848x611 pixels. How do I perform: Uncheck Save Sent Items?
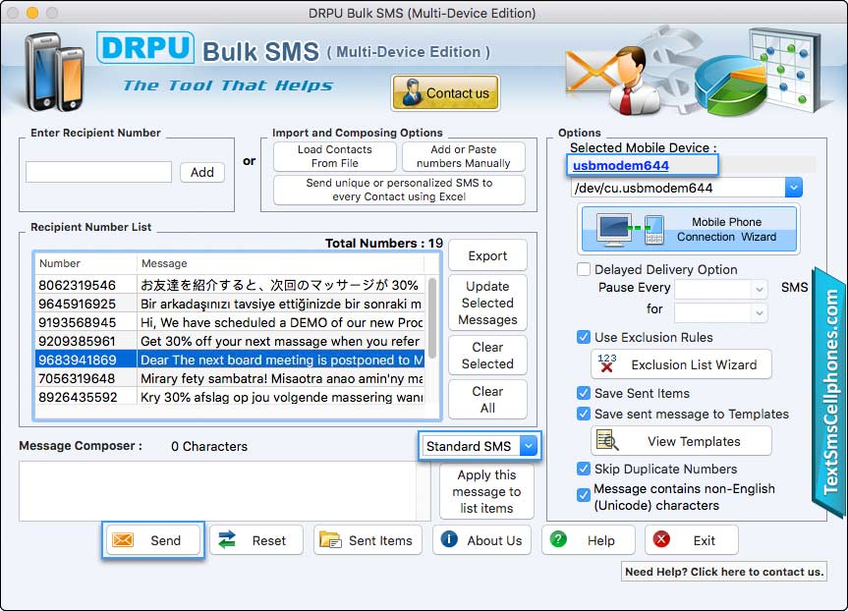click(584, 393)
